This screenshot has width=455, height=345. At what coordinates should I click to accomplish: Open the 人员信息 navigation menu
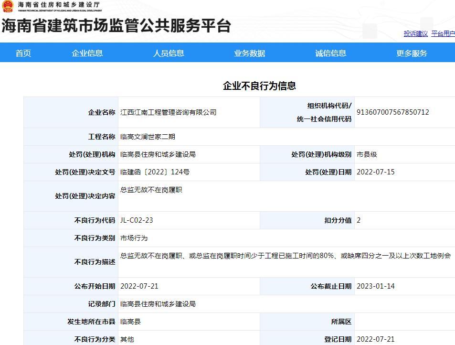click(x=169, y=53)
